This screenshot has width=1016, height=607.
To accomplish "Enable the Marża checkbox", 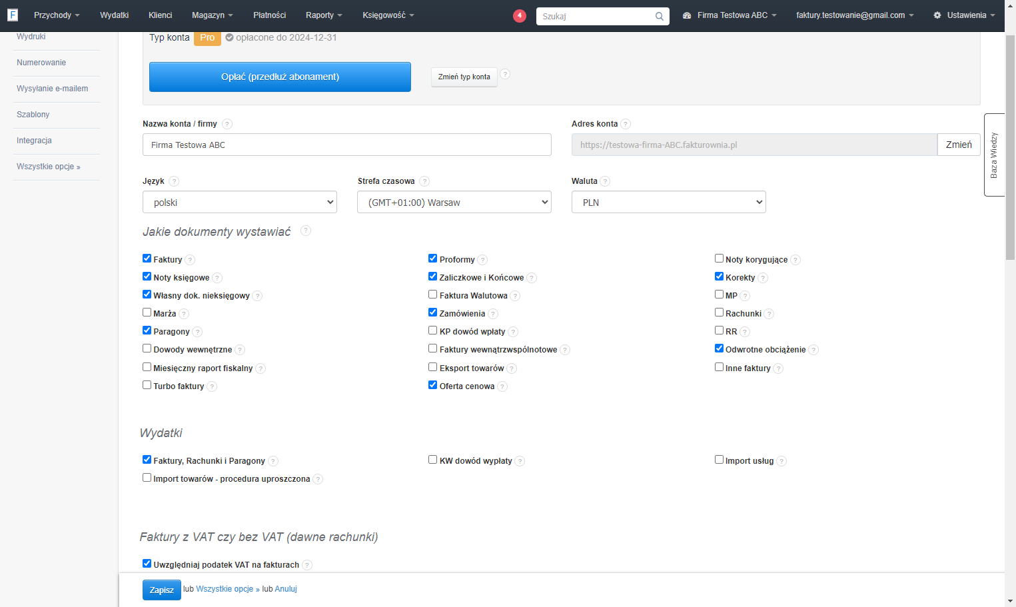I will click(147, 312).
